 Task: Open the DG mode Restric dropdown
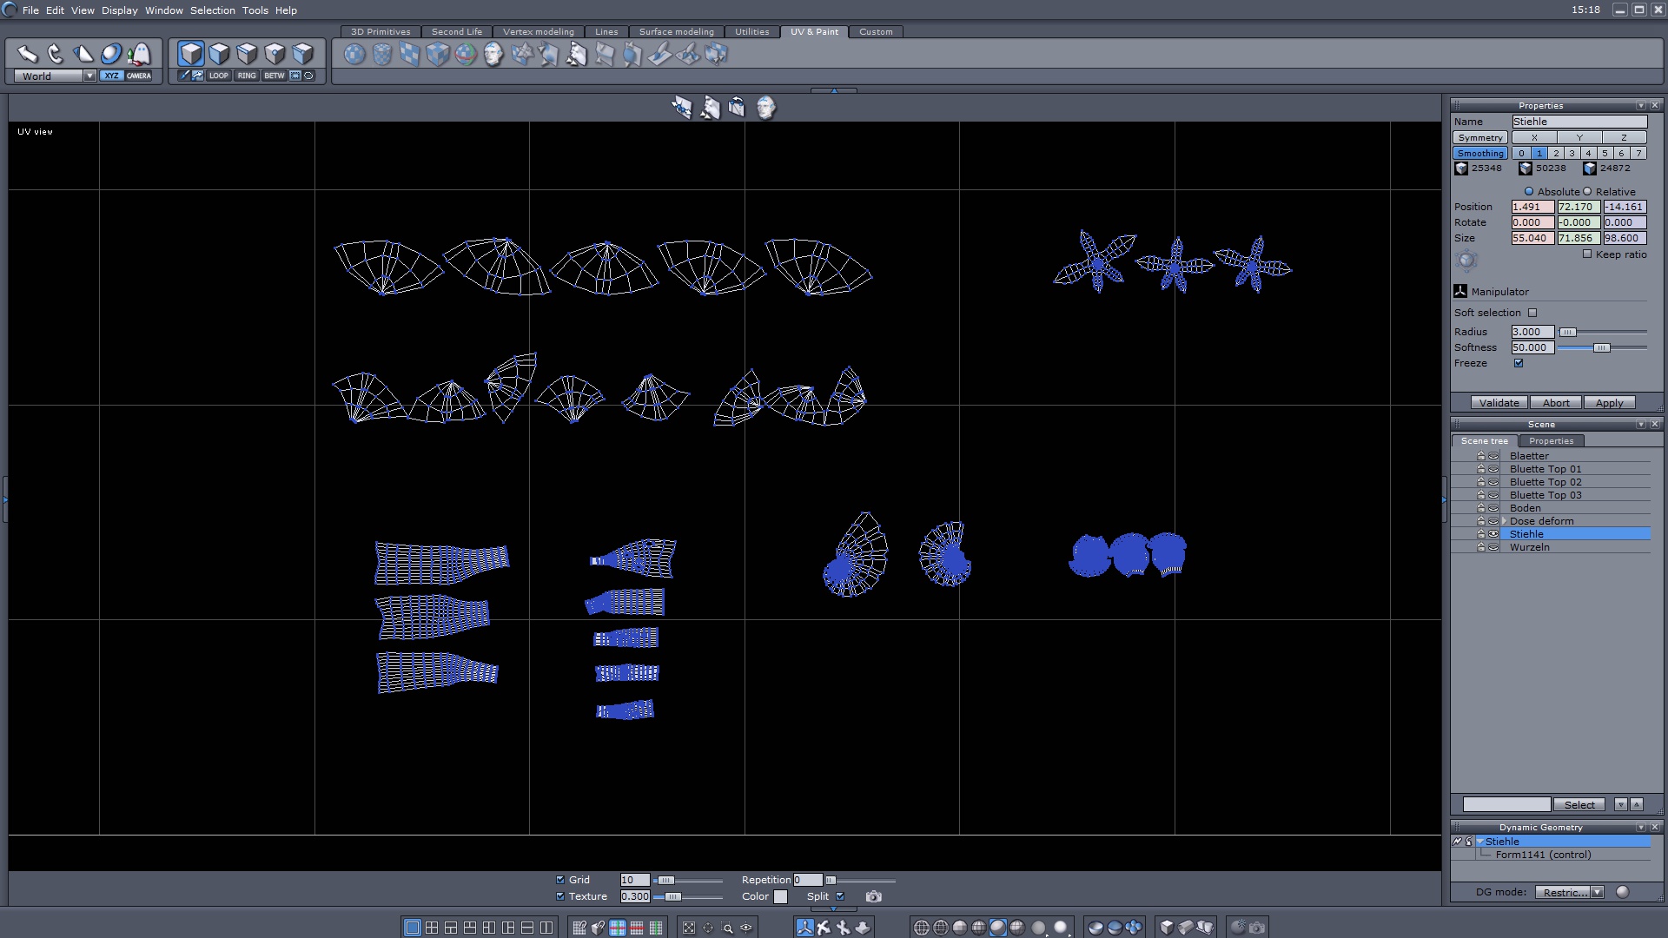coord(1597,892)
